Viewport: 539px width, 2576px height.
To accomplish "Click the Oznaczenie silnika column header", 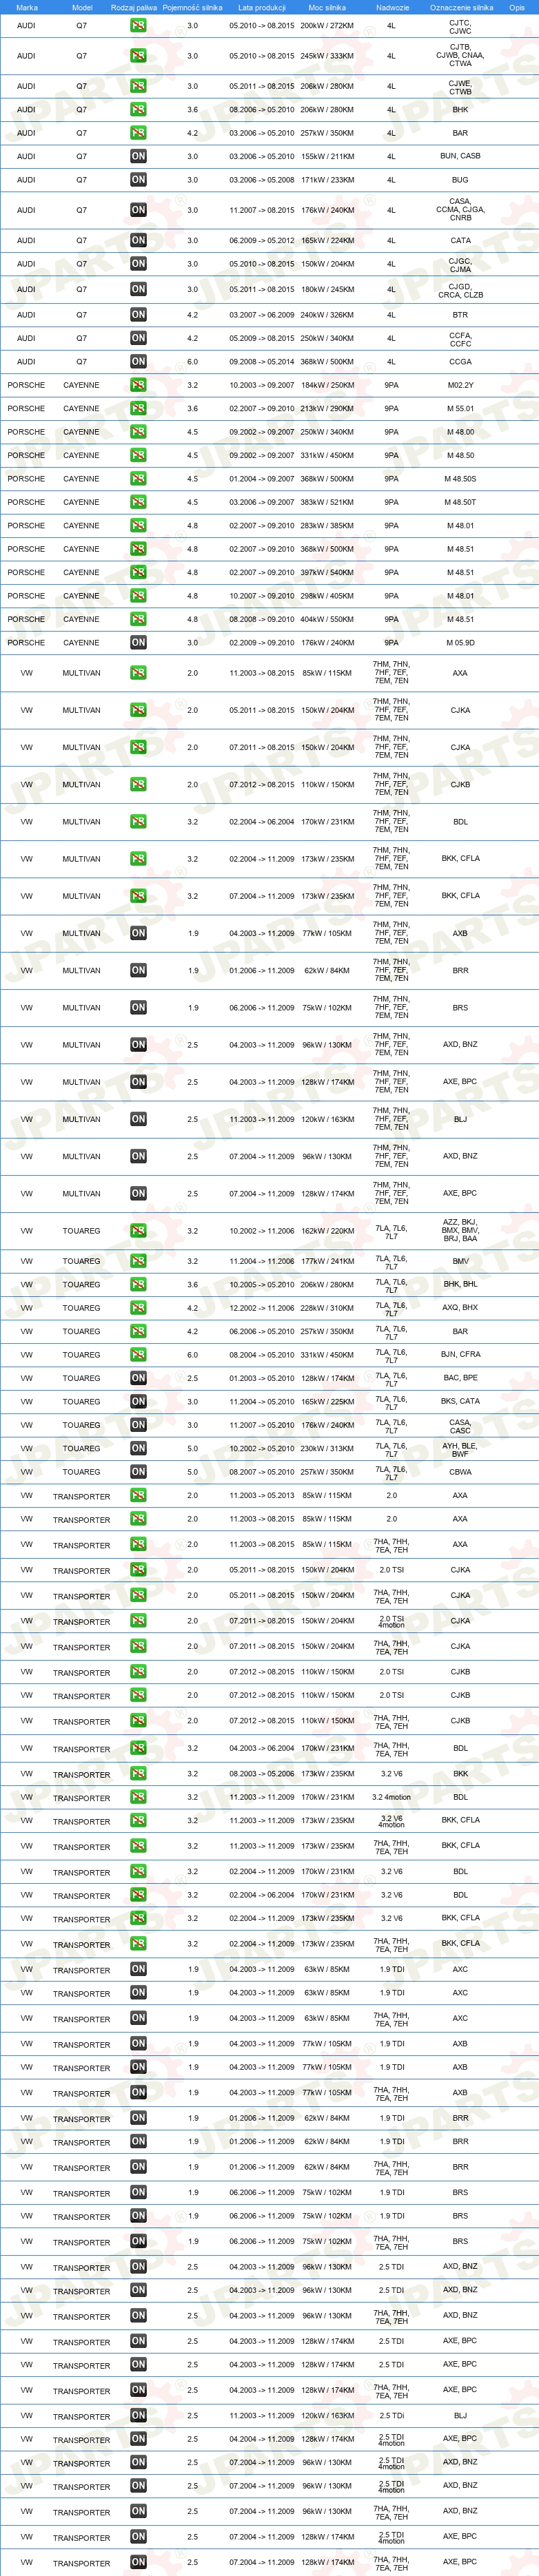I will coord(461,7).
